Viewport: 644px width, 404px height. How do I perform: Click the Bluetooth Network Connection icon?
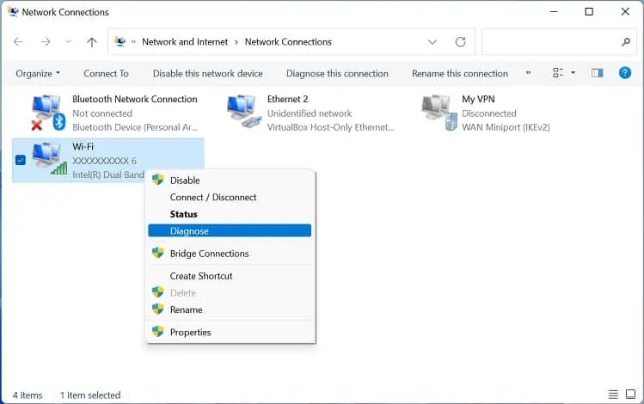[x=49, y=113]
